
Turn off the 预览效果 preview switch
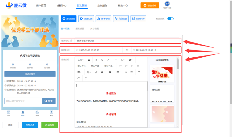click(170, 19)
